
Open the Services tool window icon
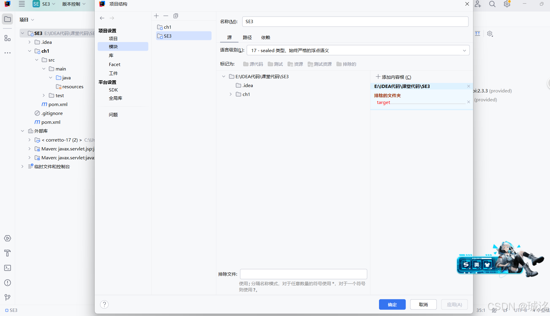(x=7, y=238)
